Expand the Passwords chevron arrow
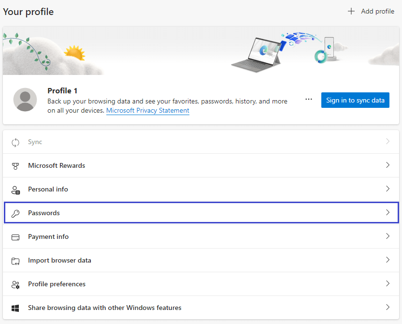Screen dimensions: 402x324 388,212
